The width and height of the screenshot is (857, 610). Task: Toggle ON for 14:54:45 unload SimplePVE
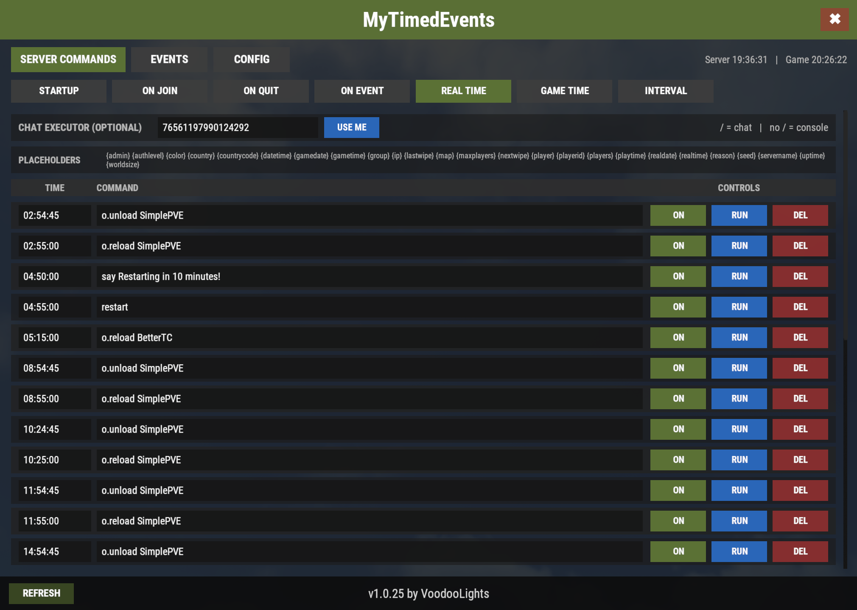click(x=678, y=551)
